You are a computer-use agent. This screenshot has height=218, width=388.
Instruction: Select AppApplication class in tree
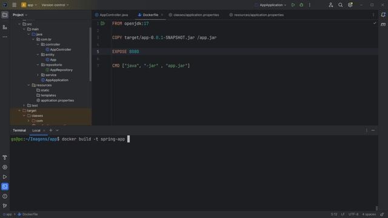55,80
